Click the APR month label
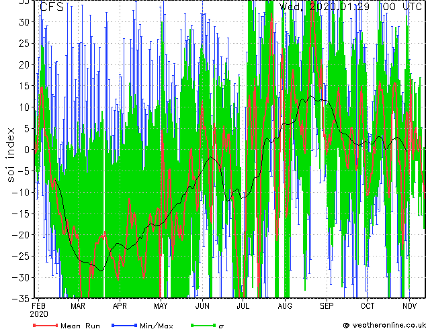The height and width of the screenshot is (329, 426). 120,306
